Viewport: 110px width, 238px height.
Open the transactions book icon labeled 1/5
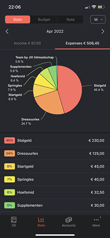tap(14, 220)
